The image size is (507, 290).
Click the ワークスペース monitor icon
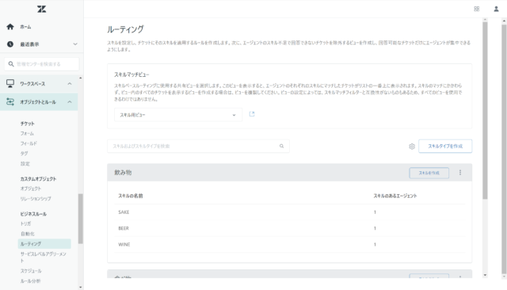coord(10,84)
